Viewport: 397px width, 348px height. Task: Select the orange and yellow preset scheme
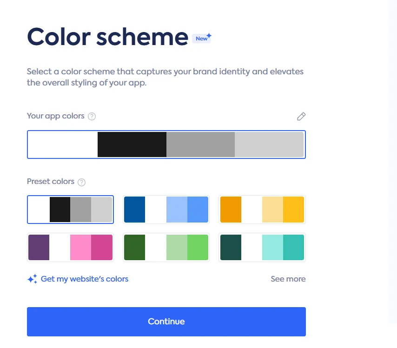point(262,210)
